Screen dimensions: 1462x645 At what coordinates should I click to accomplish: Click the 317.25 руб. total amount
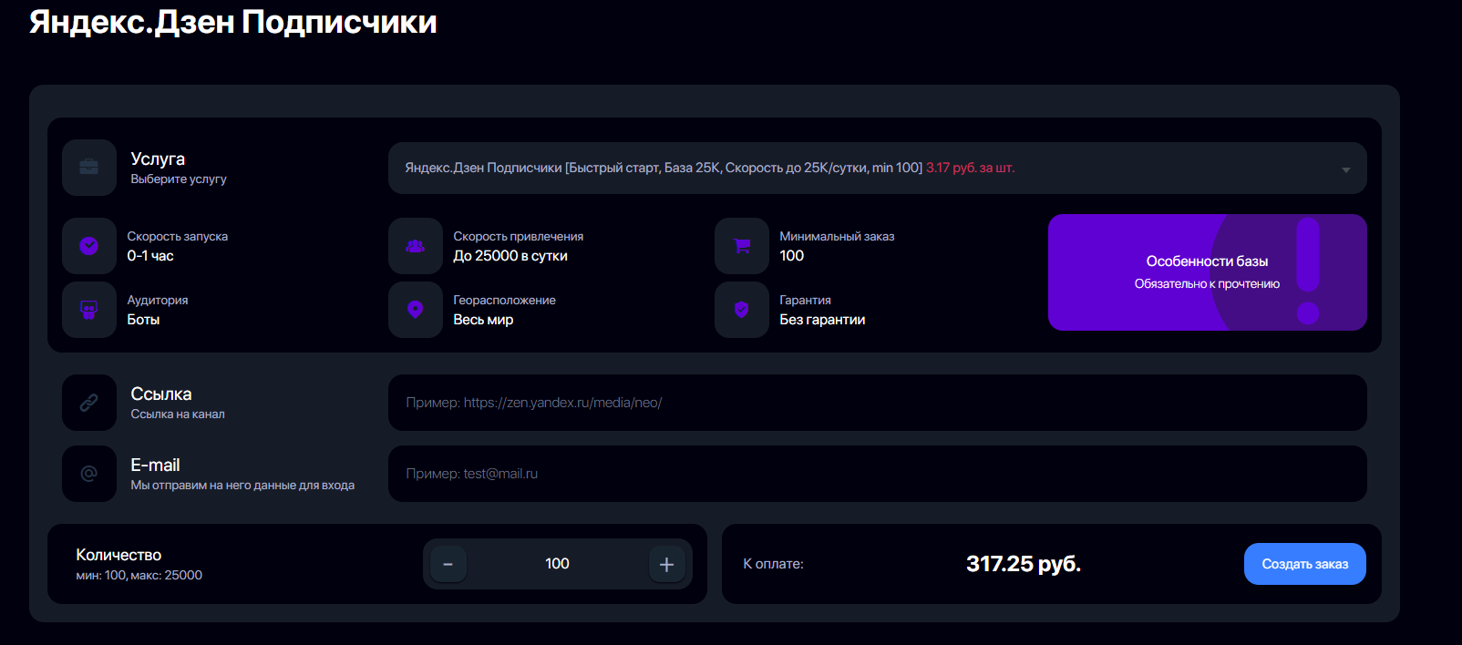coord(1024,564)
